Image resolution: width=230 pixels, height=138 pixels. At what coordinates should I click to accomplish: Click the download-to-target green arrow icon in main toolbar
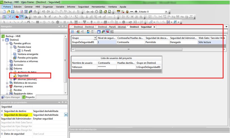30,12
